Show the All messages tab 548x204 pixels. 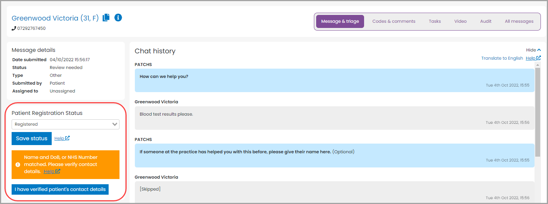pyautogui.click(x=519, y=21)
